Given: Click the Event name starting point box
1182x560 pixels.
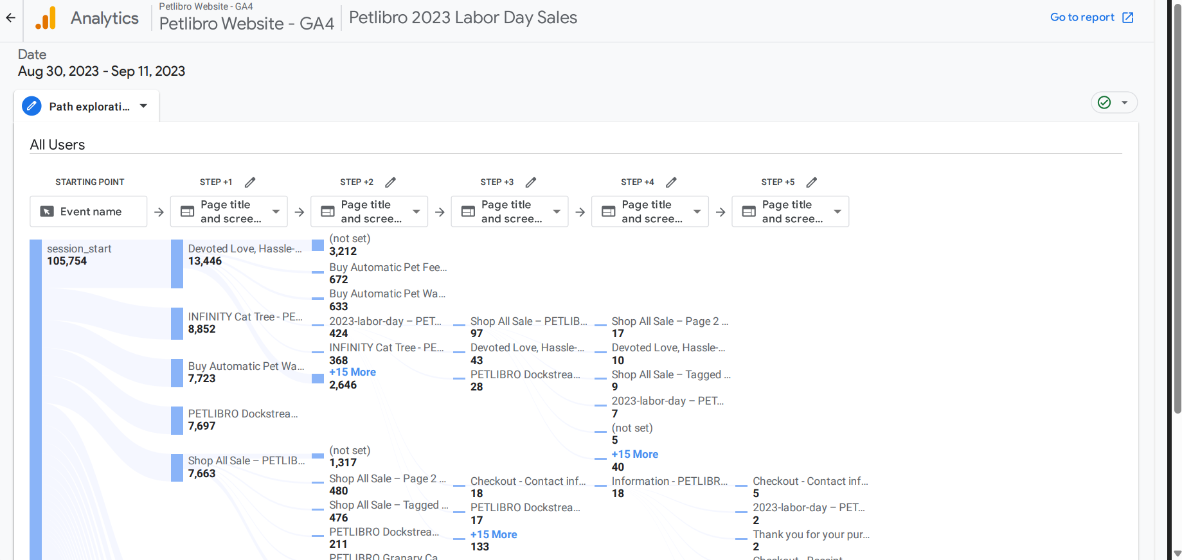Looking at the screenshot, I should point(88,211).
